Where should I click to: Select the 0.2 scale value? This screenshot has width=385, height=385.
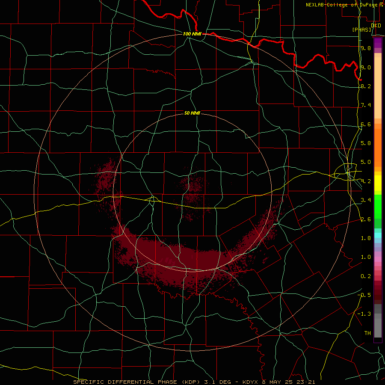point(366,276)
